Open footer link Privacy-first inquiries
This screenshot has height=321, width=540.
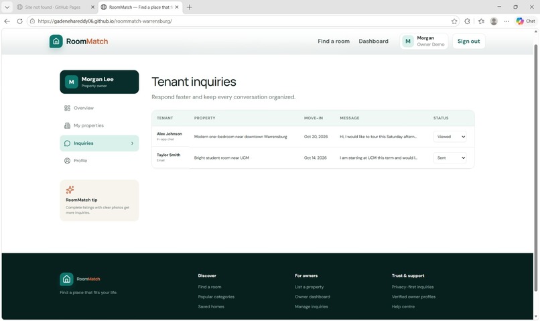tap(412, 287)
